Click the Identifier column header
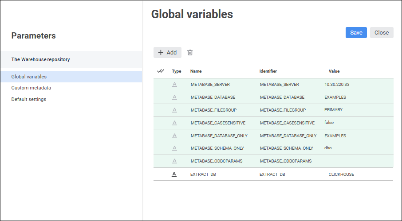This screenshot has width=402, height=221. coord(268,71)
